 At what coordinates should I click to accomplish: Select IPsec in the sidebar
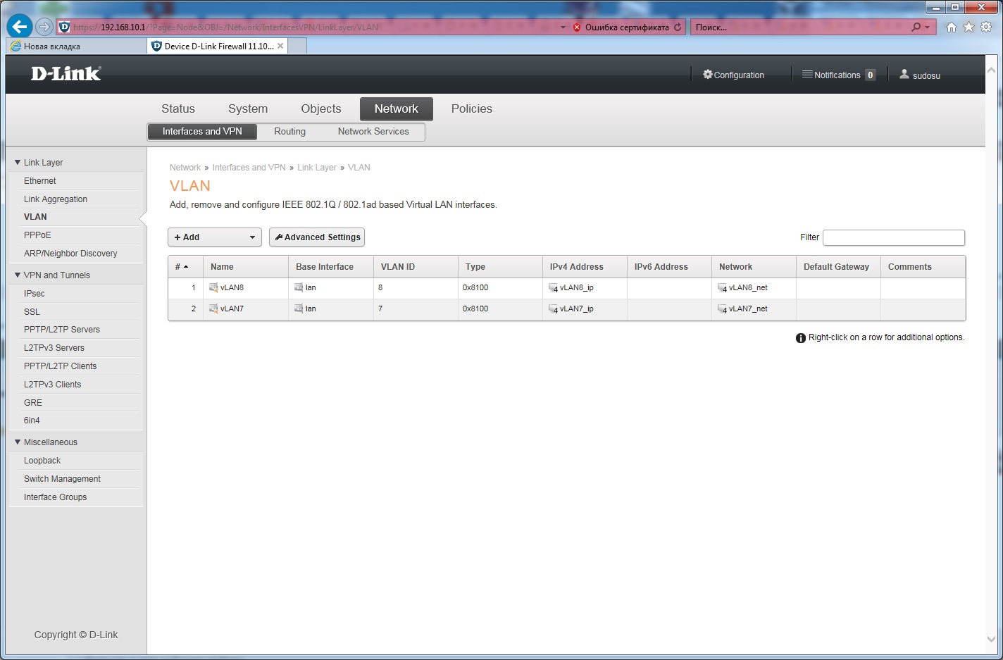[x=34, y=294]
